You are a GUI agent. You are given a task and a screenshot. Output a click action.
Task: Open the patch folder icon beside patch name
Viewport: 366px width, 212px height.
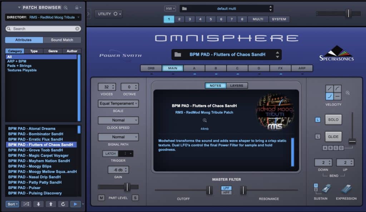178,55
